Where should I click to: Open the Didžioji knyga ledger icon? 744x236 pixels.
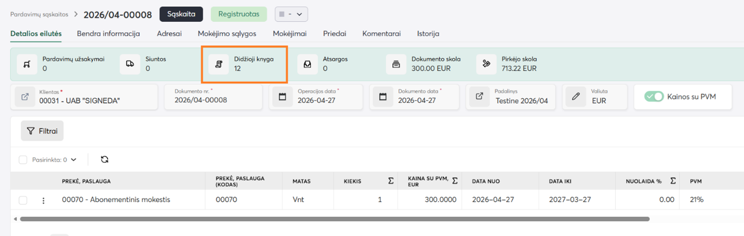[219, 64]
